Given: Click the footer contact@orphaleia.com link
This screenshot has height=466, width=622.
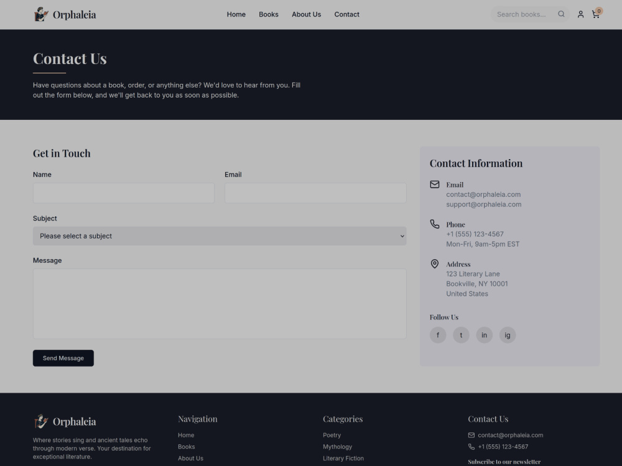Looking at the screenshot, I should point(511,435).
